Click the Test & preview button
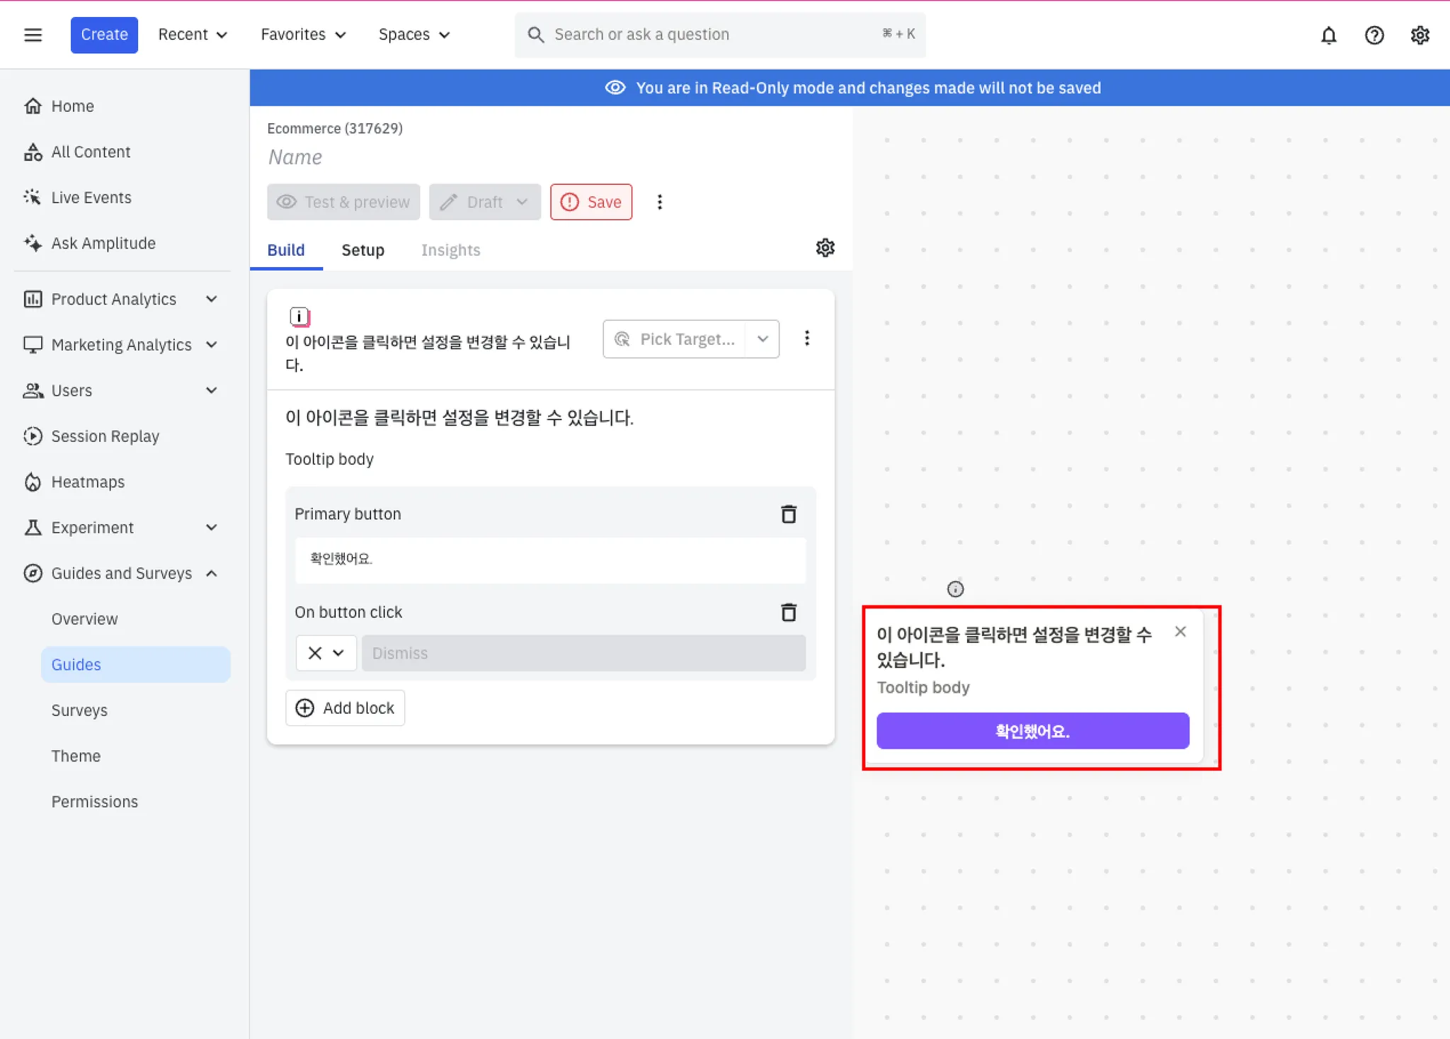 pos(343,202)
